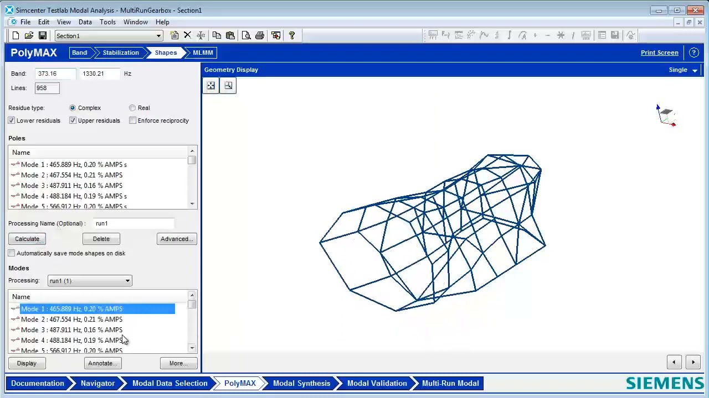Click the Calculate button
This screenshot has width=709, height=398.
(x=27, y=239)
